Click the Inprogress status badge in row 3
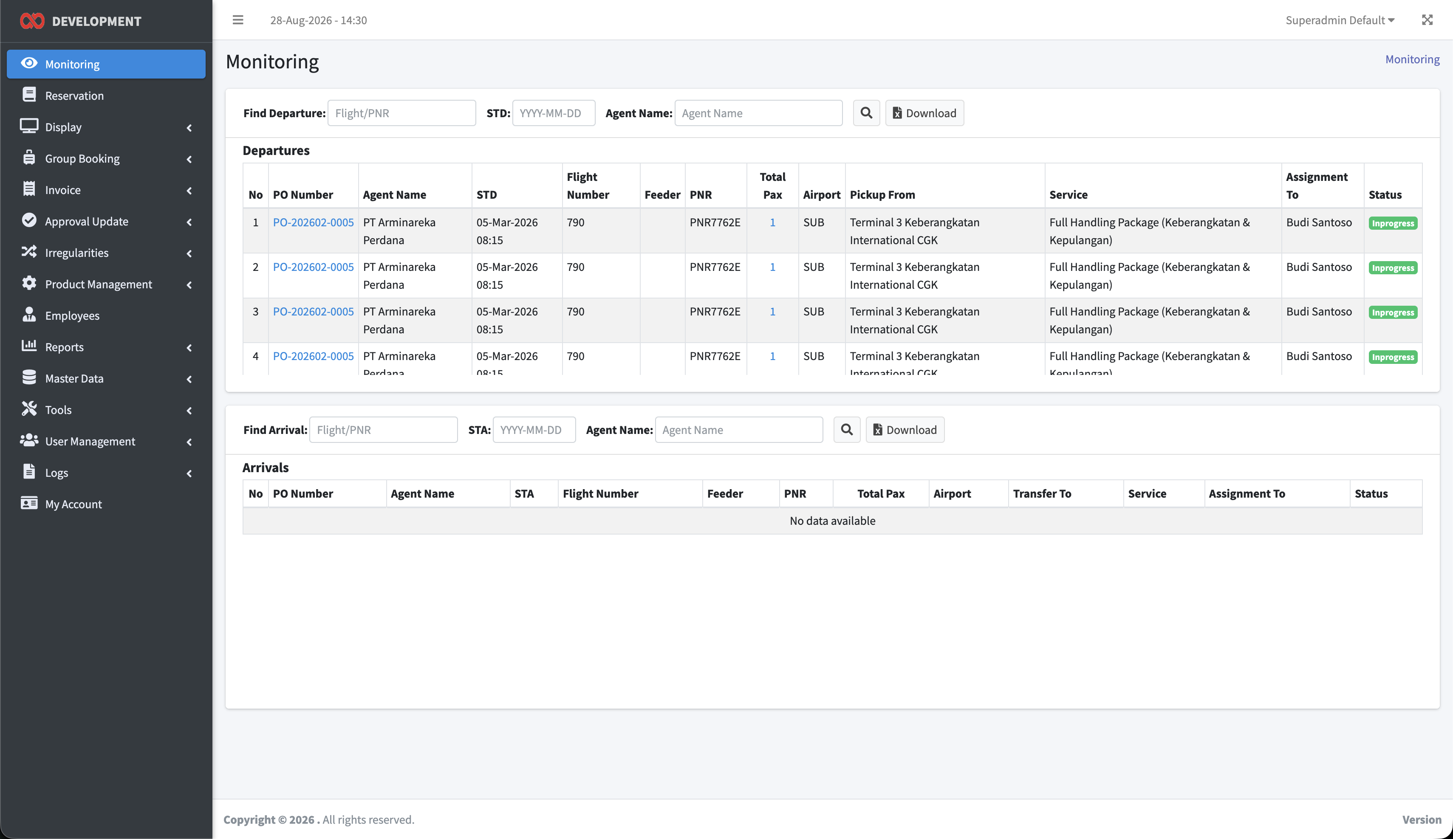The image size is (1453, 839). tap(1393, 313)
